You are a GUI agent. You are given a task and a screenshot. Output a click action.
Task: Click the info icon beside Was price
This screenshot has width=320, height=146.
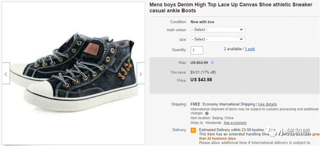(x=212, y=62)
